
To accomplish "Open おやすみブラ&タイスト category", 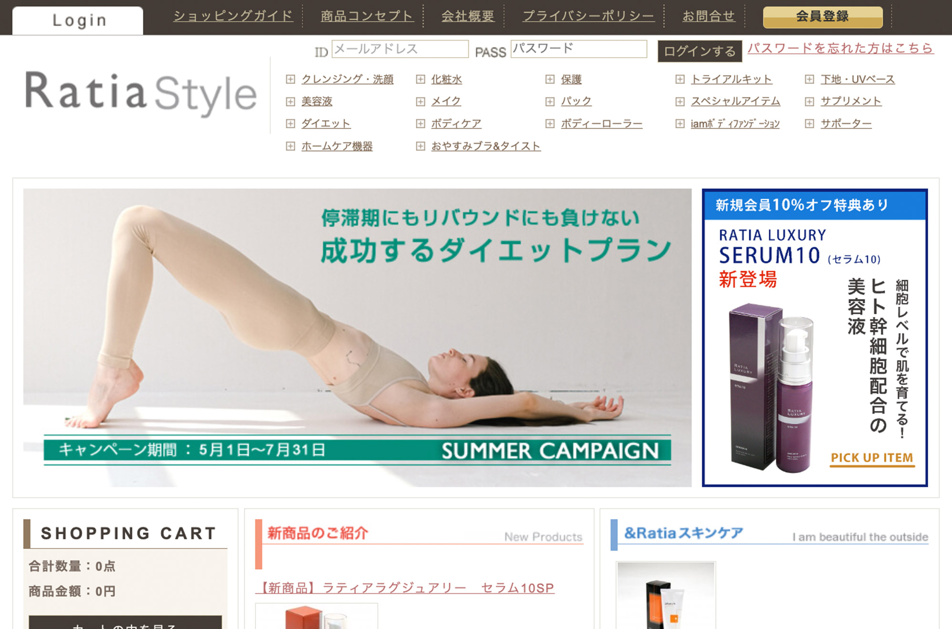I will 486,146.
